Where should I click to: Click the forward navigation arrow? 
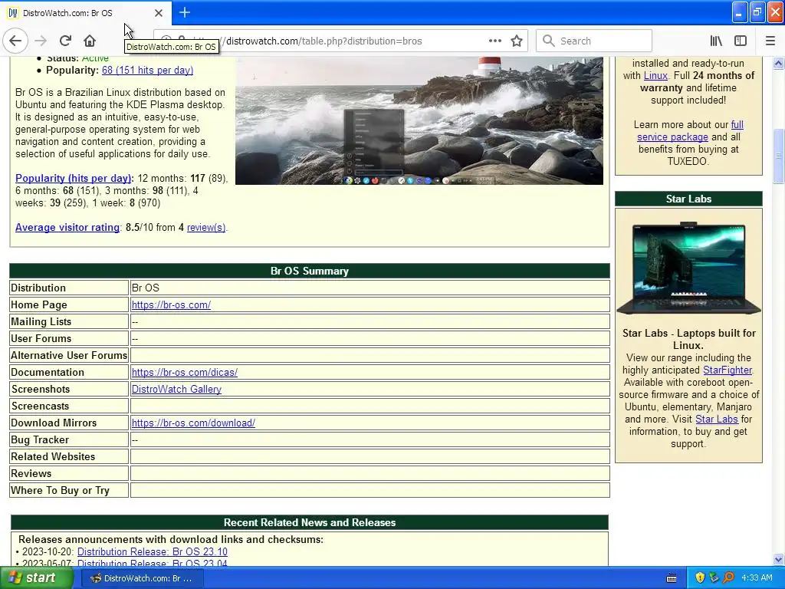coord(41,41)
